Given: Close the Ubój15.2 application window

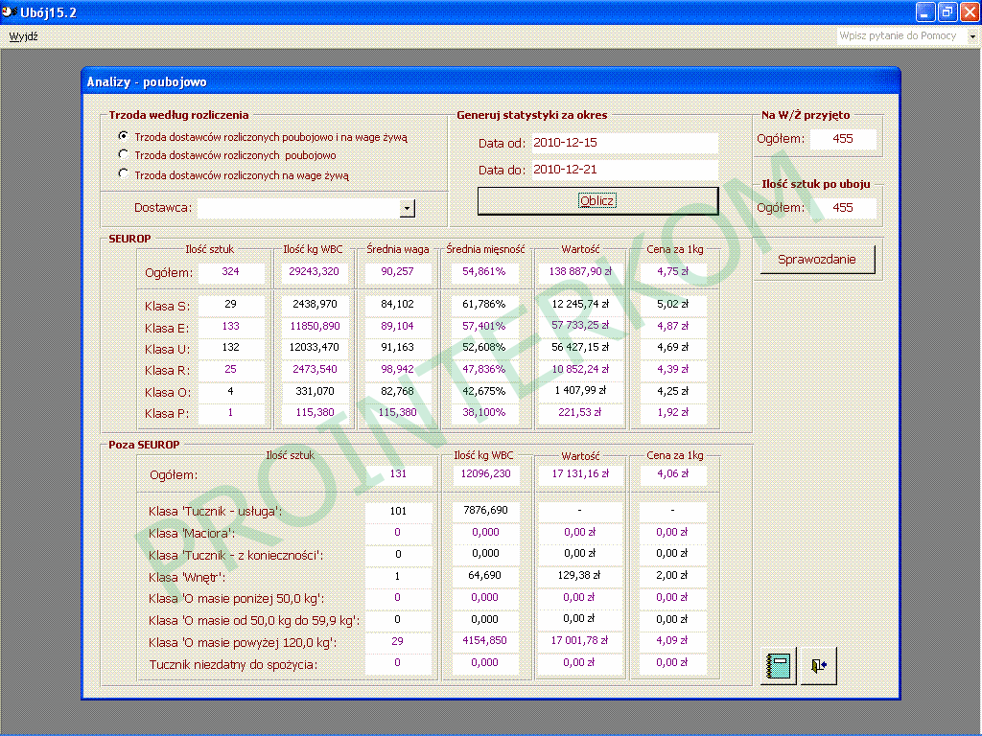Looking at the screenshot, I should click(x=969, y=11).
